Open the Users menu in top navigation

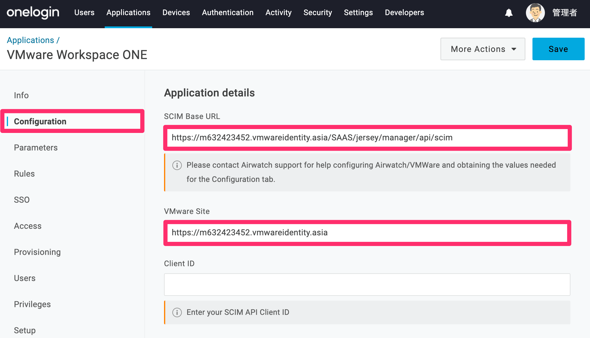click(84, 12)
